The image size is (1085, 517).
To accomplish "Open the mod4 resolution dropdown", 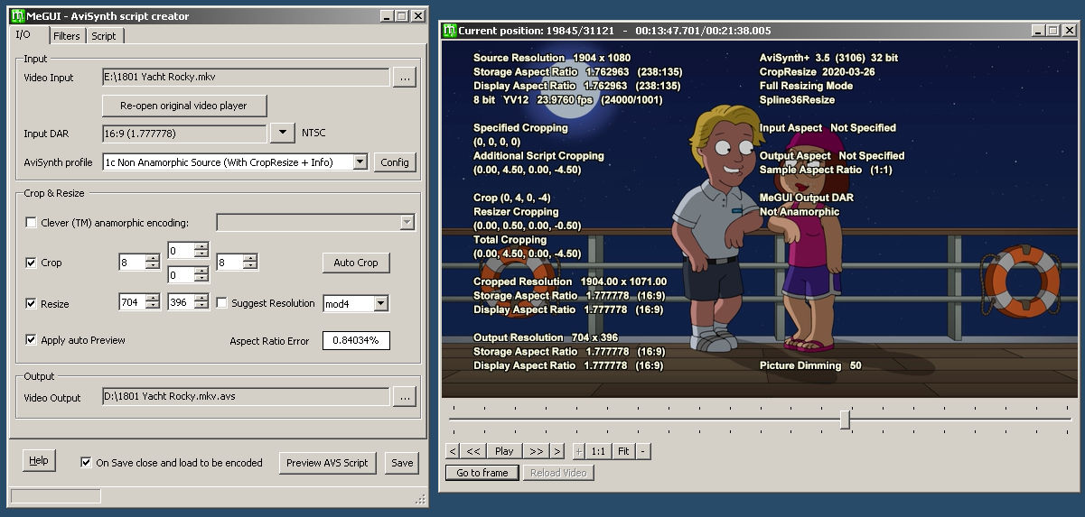I will tap(380, 303).
